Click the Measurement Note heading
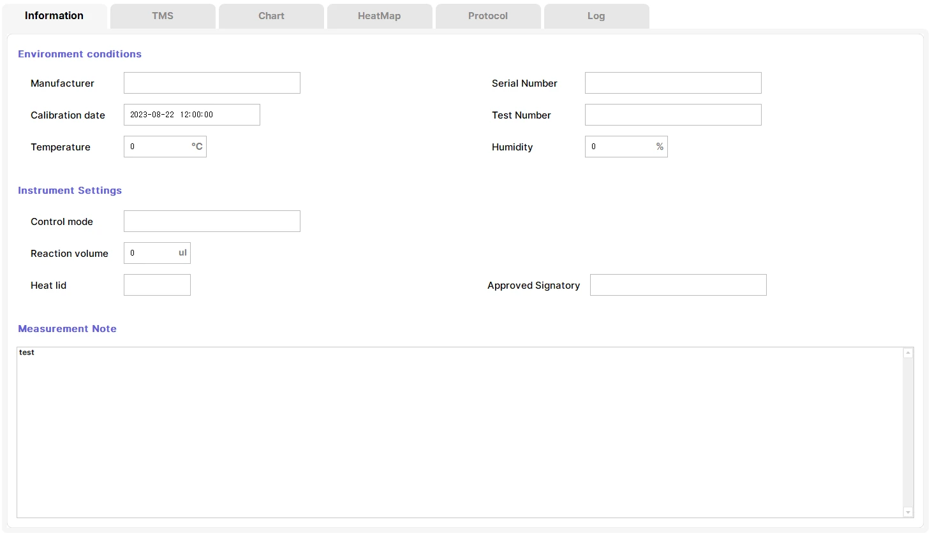The image size is (932, 536). pyautogui.click(x=67, y=329)
